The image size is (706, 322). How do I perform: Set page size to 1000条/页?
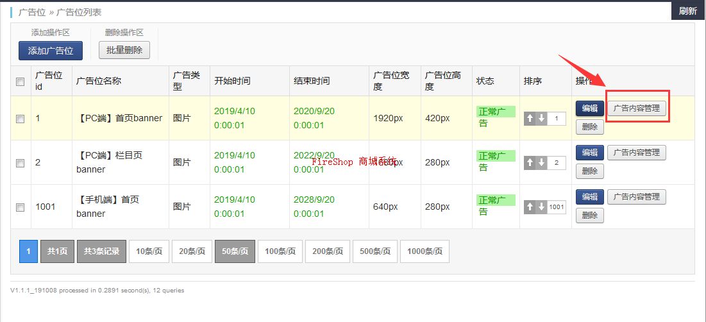point(424,251)
